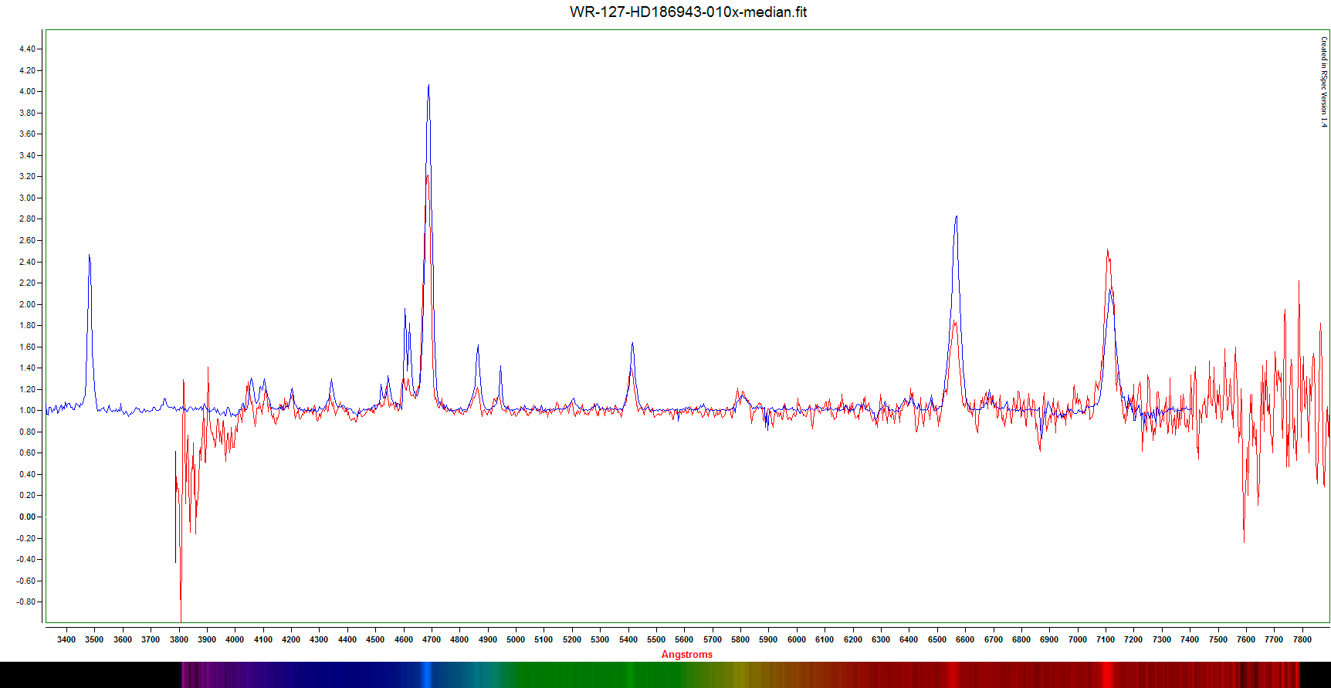Click the chart title WR-127-HD186943-010x-median.fit
The width and height of the screenshot is (1331, 688).
[688, 12]
